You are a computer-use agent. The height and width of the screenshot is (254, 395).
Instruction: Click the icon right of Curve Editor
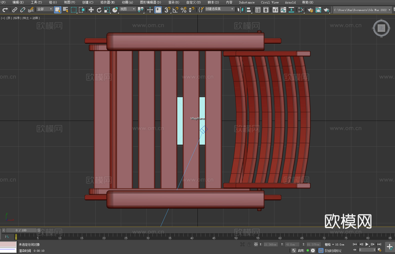click(x=291, y=10)
